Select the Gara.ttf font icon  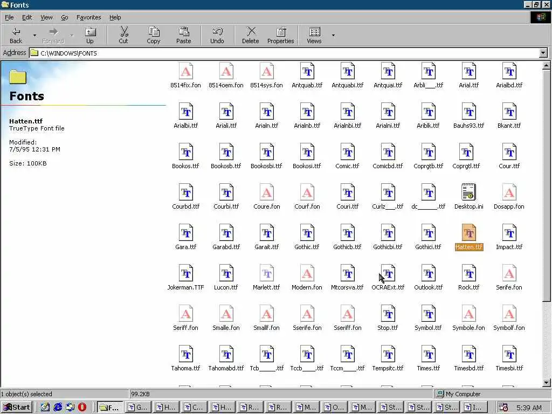point(186,233)
